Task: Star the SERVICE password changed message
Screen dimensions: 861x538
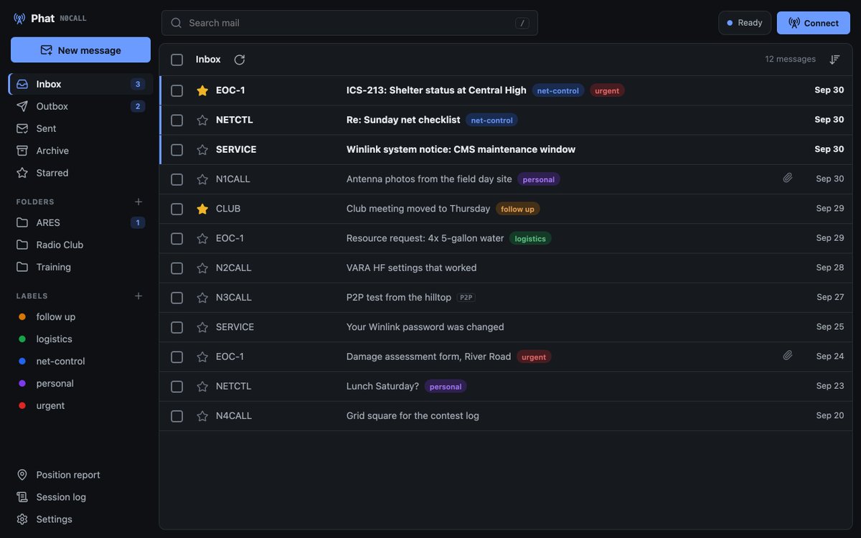Action: [x=202, y=327]
